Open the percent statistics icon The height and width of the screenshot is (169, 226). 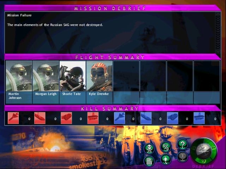pos(166,147)
